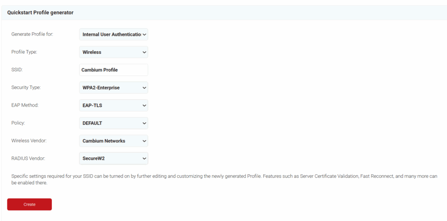The height and width of the screenshot is (221, 447).
Task: Click the EAP Method label
Action: (25, 105)
